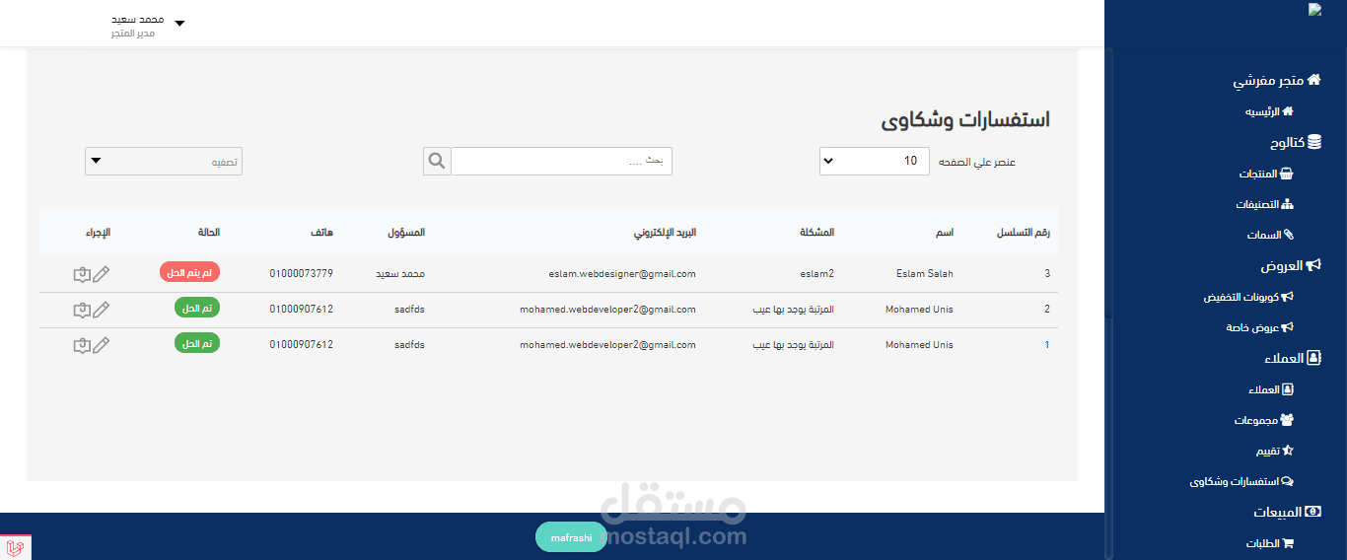
Task: Click the paperclip icon beside السمات
Action: [1288, 236]
